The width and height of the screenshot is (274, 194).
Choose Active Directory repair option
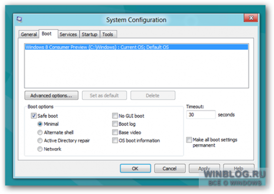click(40, 140)
